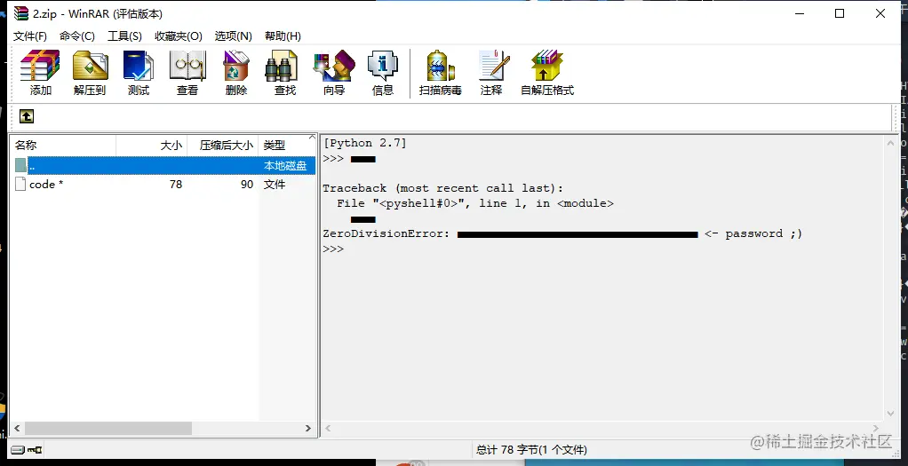Open the Favorites (收藏夹) menu
Image resolution: width=908 pixels, height=466 pixels.
click(x=179, y=36)
